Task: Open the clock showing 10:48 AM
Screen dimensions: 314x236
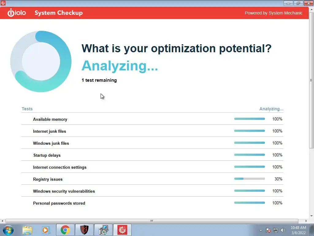Action: tap(298, 230)
